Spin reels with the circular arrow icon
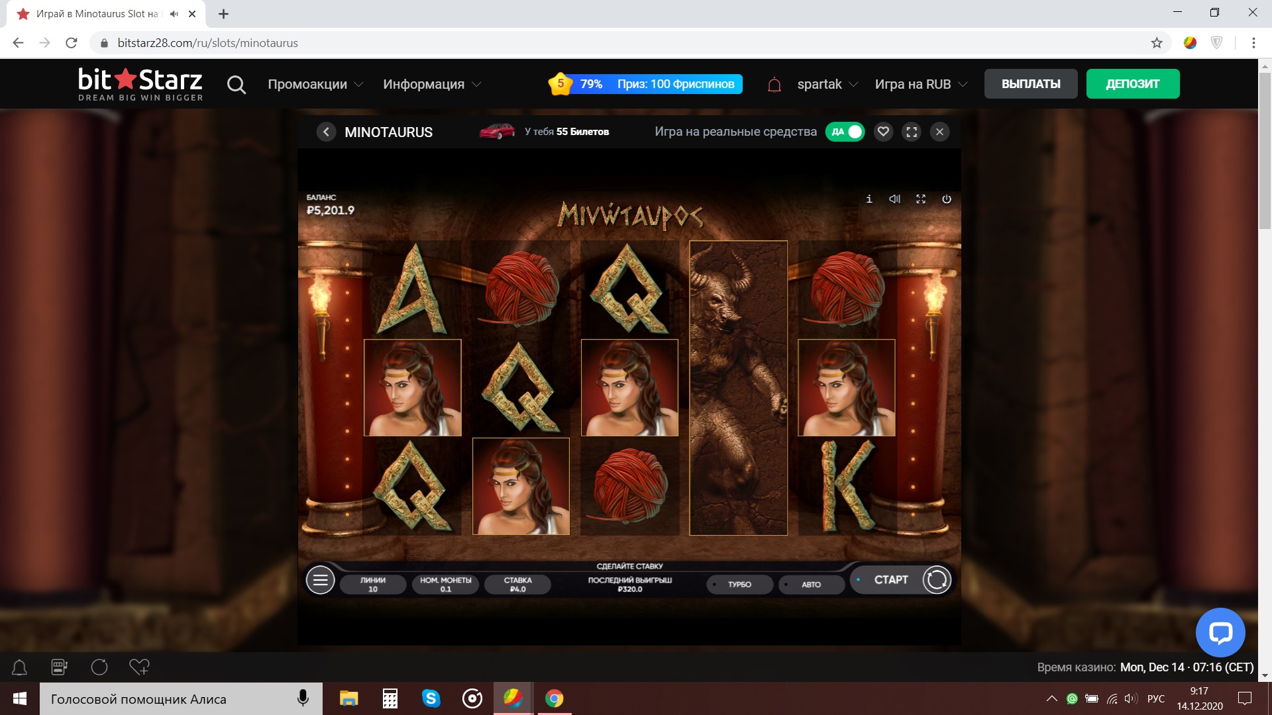The height and width of the screenshot is (715, 1272). (937, 580)
